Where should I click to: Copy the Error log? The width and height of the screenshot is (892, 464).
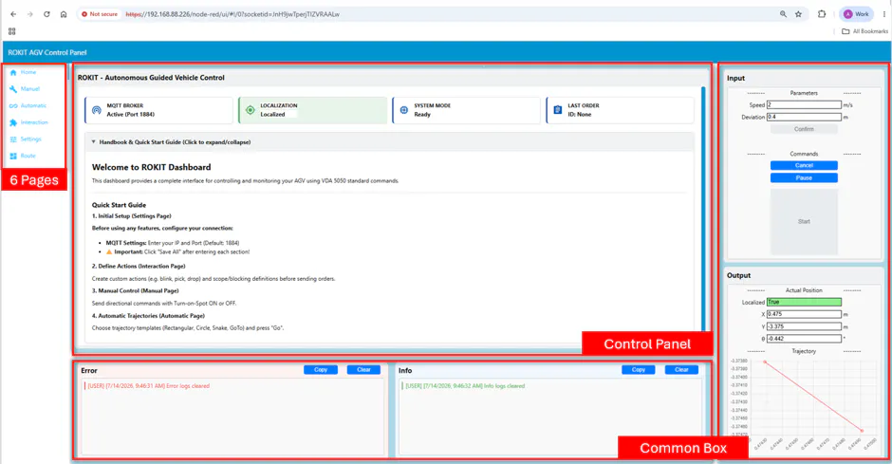click(x=321, y=370)
